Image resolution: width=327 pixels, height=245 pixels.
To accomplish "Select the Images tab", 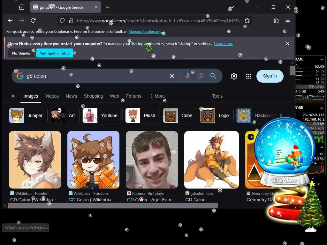I will tap(31, 96).
